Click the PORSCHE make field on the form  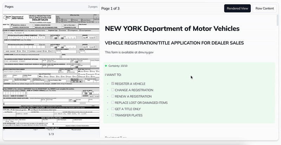point(72,72)
